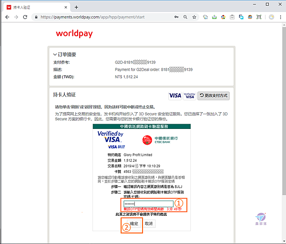286x244 pixels.
Task: Open the Chrome profile avatar
Action: pos(271,17)
